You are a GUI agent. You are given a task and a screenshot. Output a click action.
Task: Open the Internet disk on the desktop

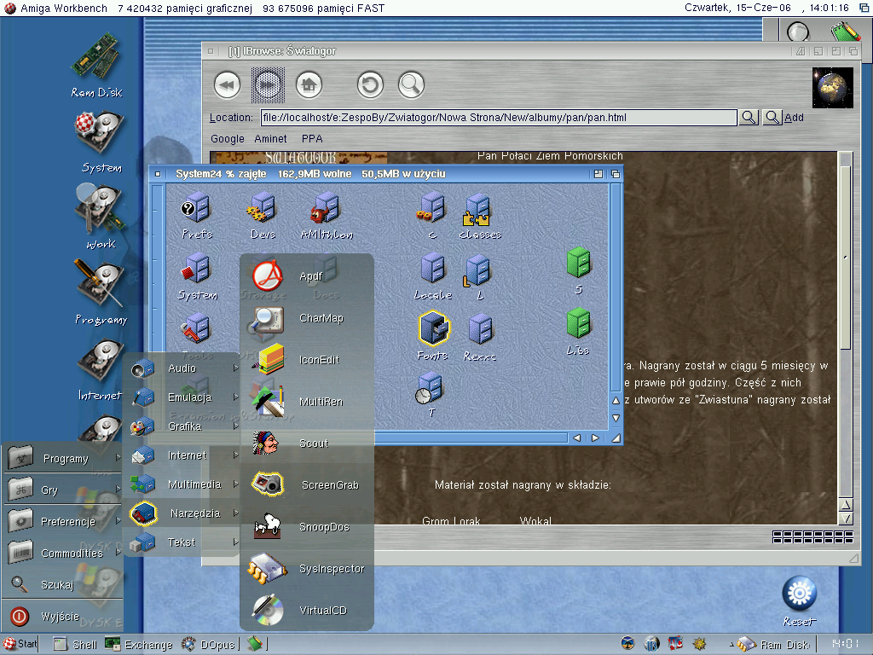(x=101, y=368)
